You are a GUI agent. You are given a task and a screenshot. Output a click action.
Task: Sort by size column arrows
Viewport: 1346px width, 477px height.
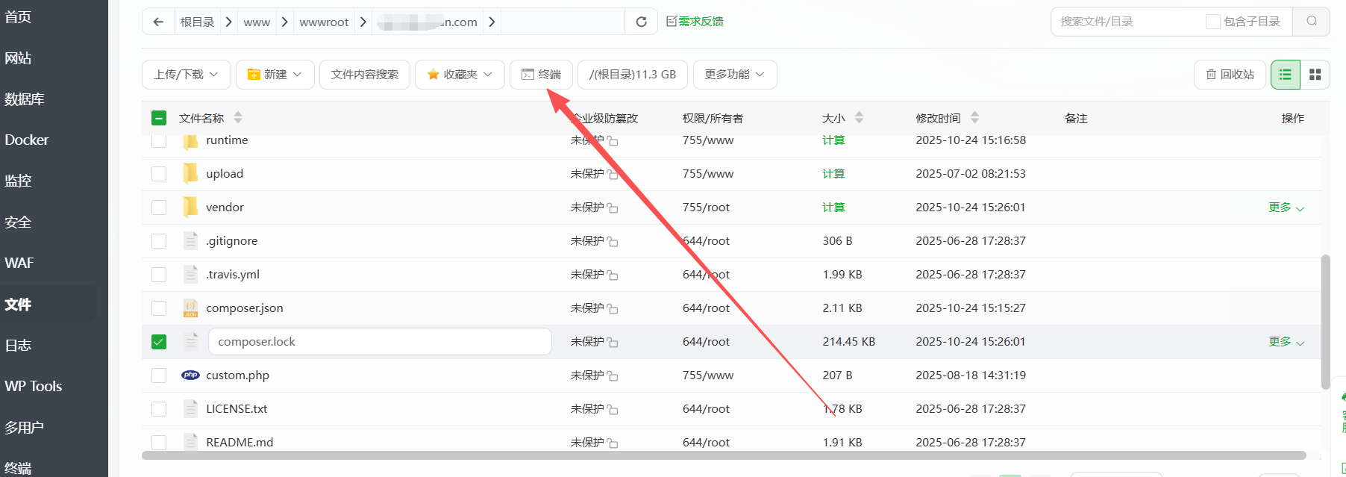[859, 117]
